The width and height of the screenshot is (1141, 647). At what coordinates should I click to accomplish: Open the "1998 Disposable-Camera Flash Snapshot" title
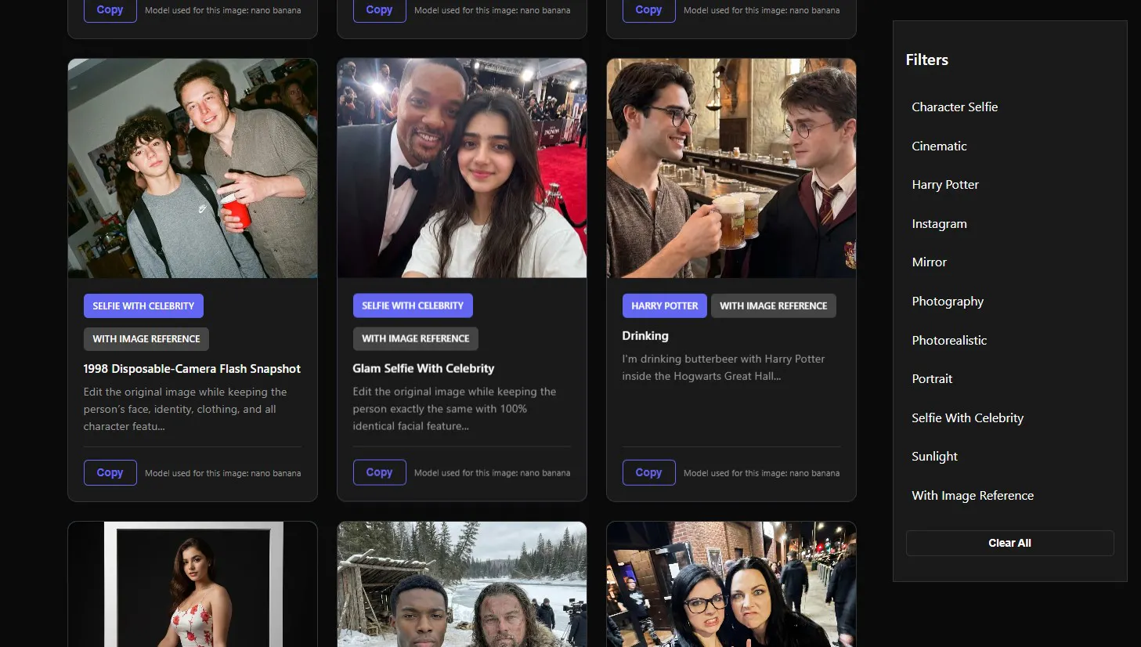192,369
